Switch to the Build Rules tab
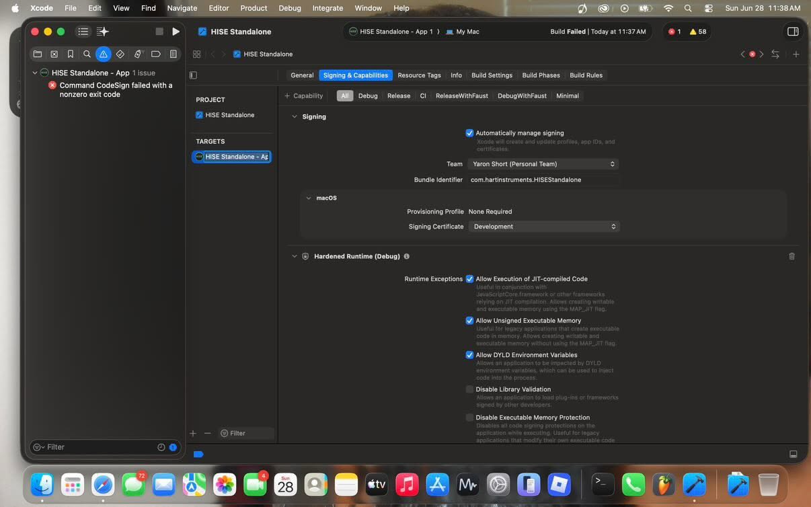The height and width of the screenshot is (507, 811). (586, 75)
